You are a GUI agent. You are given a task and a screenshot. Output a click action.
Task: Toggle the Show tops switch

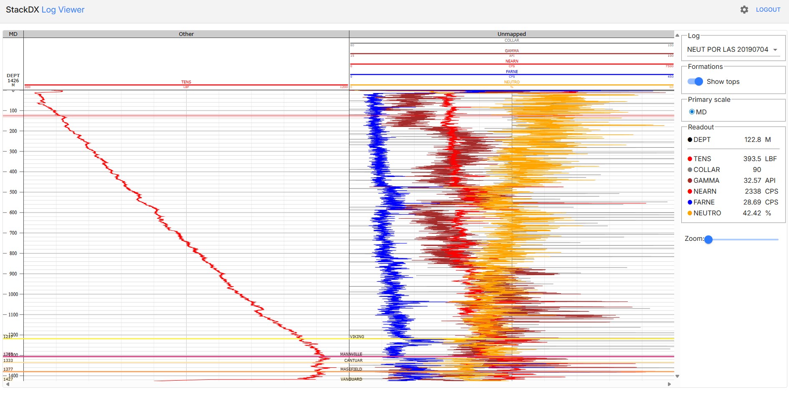pos(695,82)
